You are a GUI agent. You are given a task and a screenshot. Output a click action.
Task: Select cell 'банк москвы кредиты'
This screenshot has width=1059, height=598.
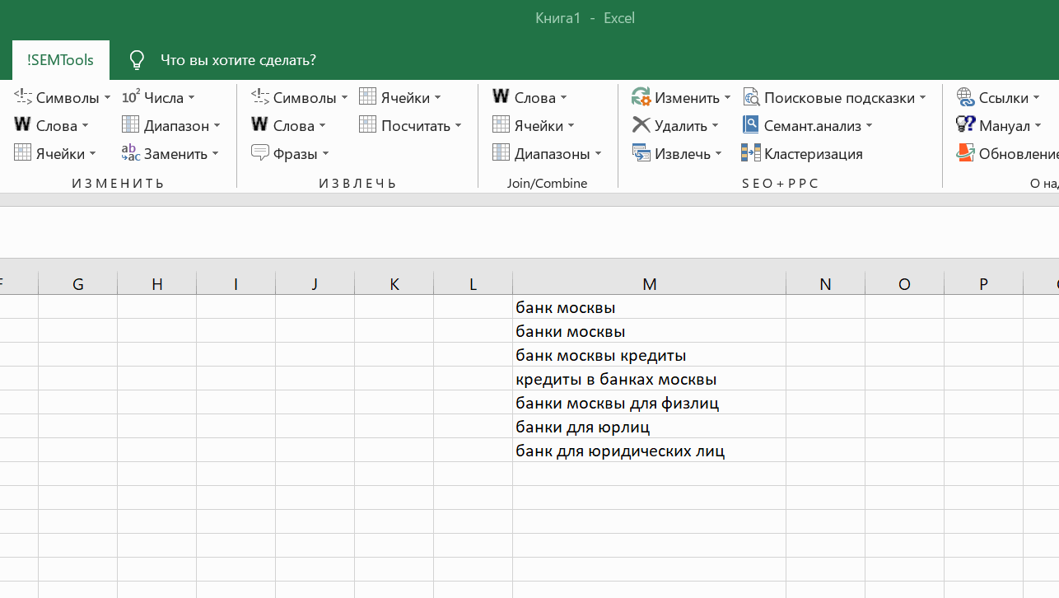tap(650, 355)
